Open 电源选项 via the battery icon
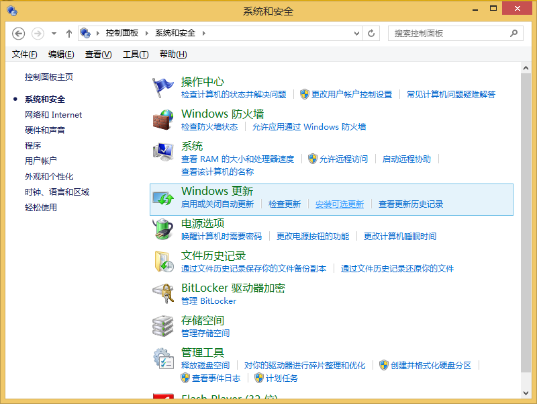Screen dimensions: 537x404 (164, 230)
